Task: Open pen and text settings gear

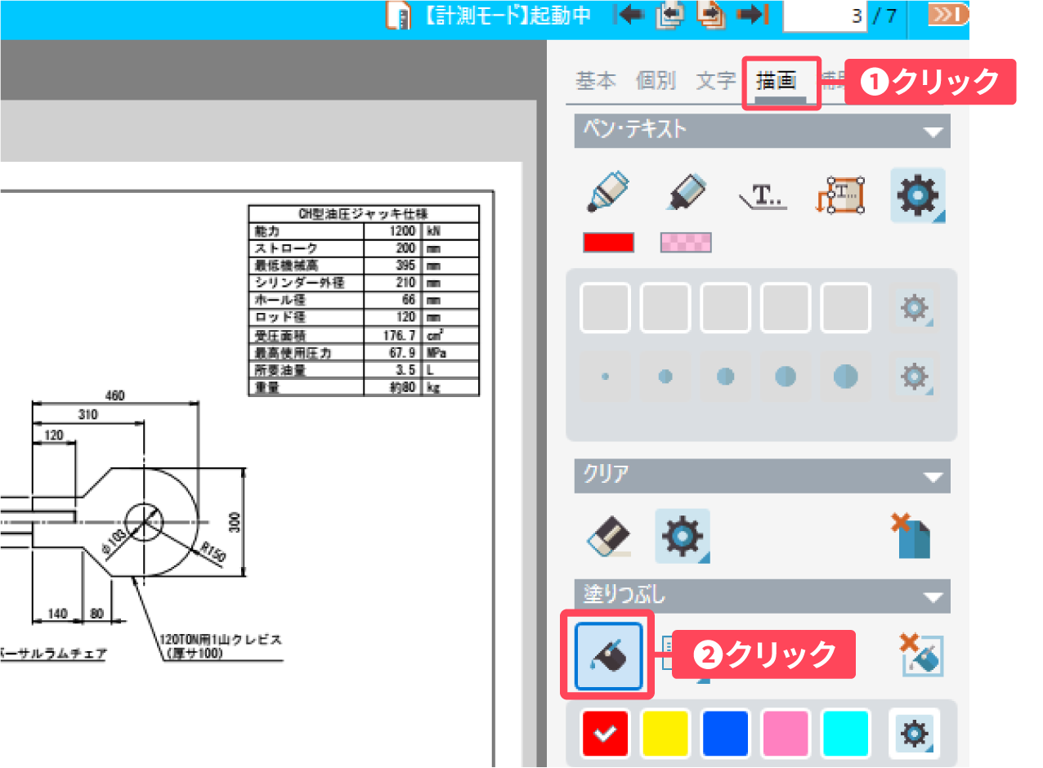Action: [x=918, y=195]
